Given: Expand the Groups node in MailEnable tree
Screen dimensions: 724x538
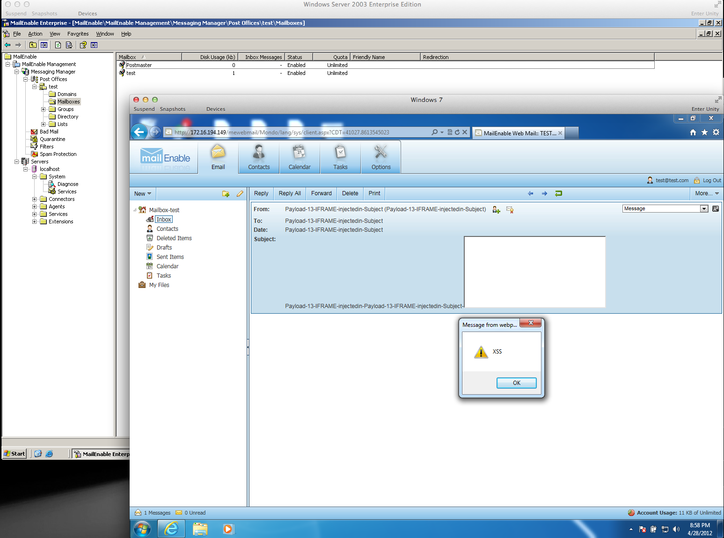Looking at the screenshot, I should click(43, 109).
